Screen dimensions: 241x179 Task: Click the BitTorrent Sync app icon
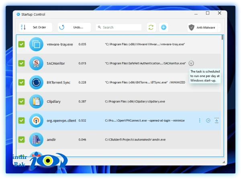(x=36, y=82)
